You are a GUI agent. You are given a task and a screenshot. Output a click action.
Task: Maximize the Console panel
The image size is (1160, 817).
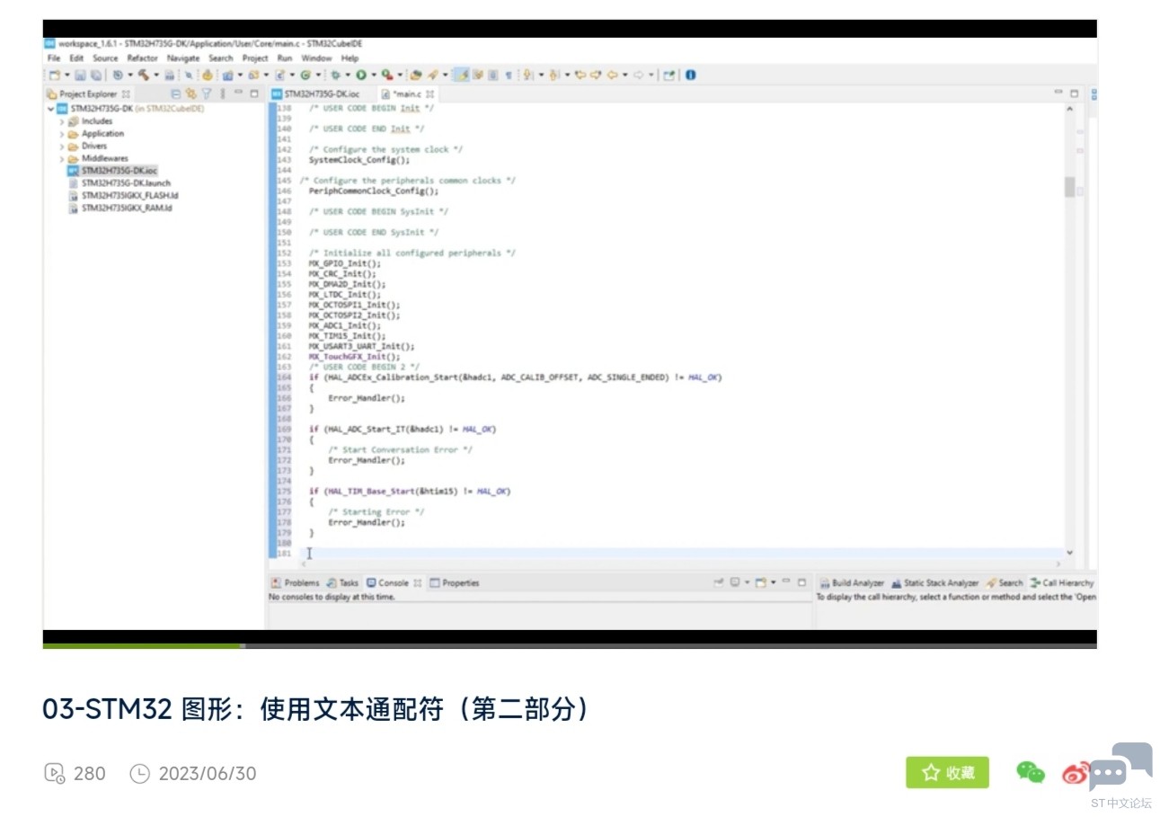[802, 582]
